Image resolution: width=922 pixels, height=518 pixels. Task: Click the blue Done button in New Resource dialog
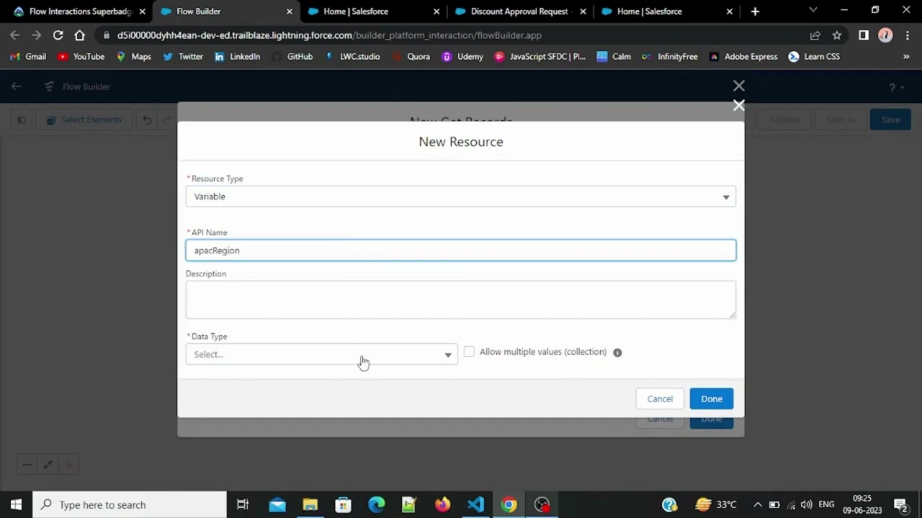click(x=711, y=399)
